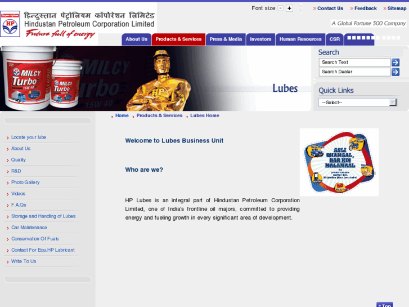Image resolution: width=409 pixels, height=307 pixels.
Task: Open Products & Services breadcrumb link
Action: click(x=159, y=115)
